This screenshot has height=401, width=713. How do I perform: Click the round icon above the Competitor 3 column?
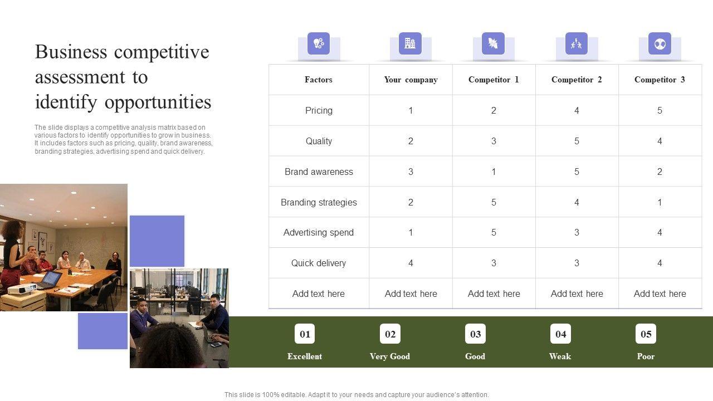coord(660,43)
